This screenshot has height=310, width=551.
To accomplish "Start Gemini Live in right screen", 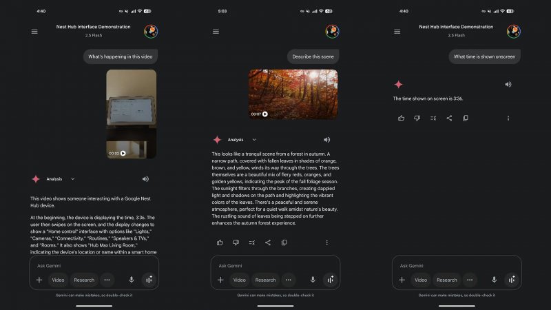I will click(512, 280).
